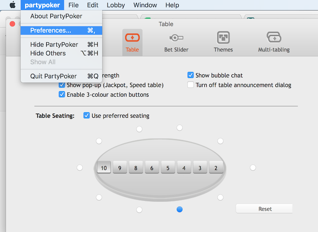Open the Edit menu
This screenshot has width=318, height=232.
click(93, 5)
